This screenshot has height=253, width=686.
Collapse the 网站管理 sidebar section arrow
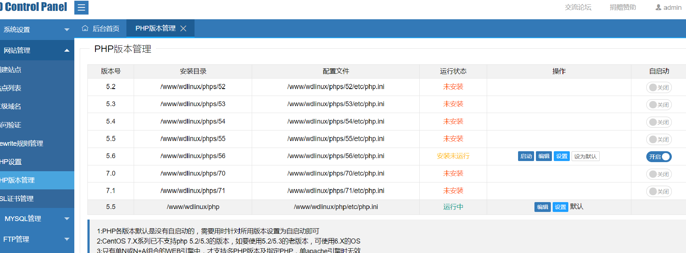pos(67,50)
